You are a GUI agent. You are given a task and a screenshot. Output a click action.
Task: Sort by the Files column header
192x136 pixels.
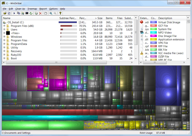pos(118,18)
